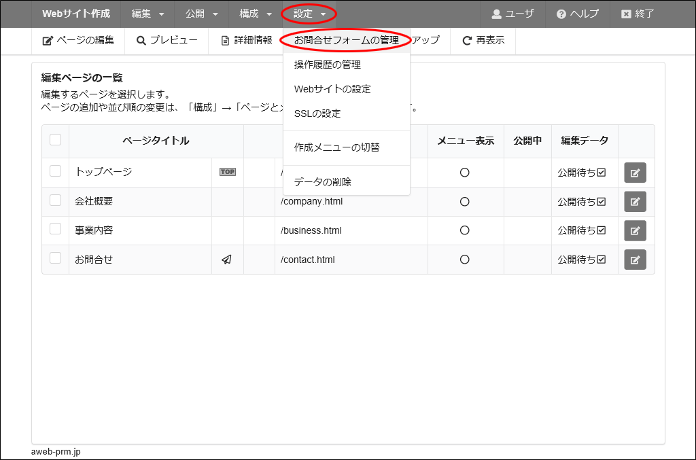This screenshot has height=460, width=696.
Task: Click the 終了 button
Action: [x=637, y=14]
